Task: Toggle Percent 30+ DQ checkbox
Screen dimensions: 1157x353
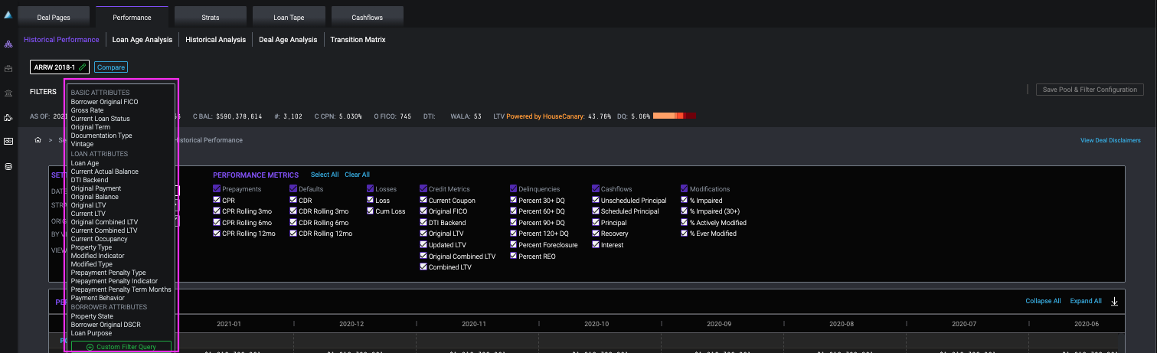Action: pyautogui.click(x=513, y=201)
